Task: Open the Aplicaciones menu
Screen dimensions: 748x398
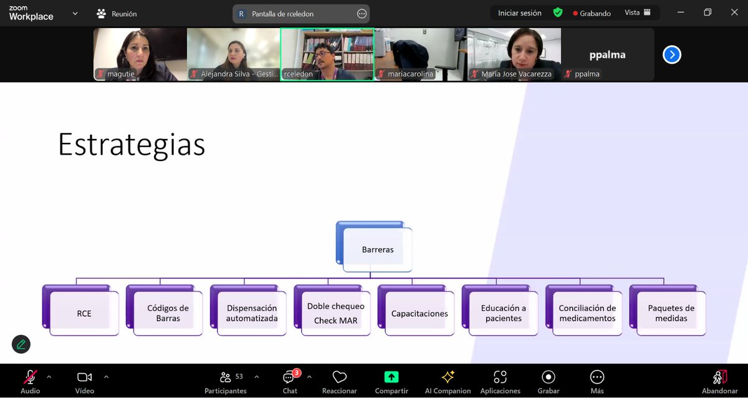Action: pos(500,381)
